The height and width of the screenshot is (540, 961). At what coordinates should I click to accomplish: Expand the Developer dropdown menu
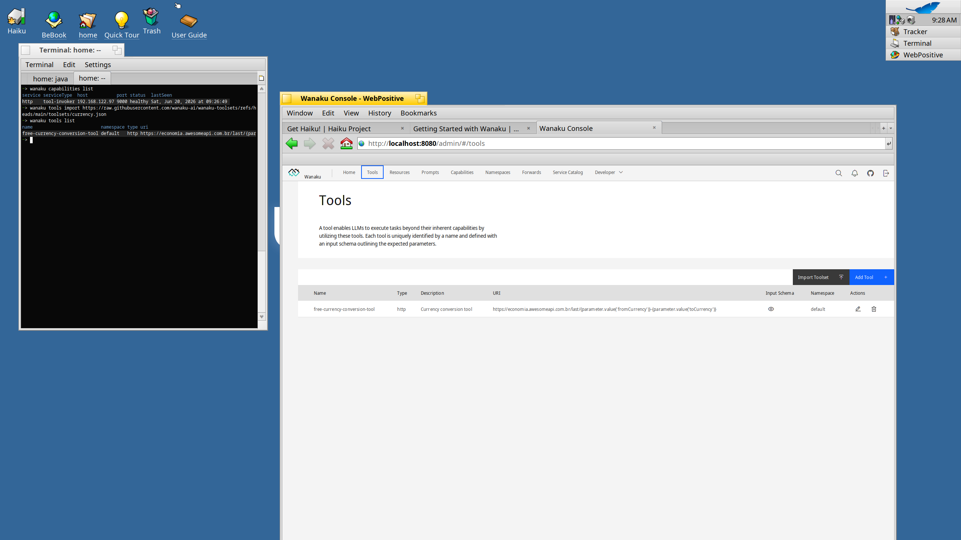pos(609,172)
